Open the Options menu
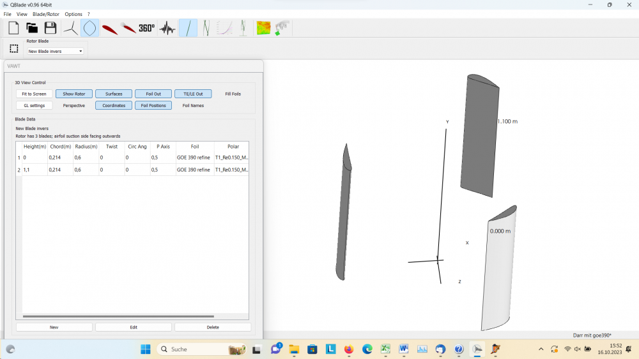Viewport: 639px width, 359px height. click(x=73, y=14)
